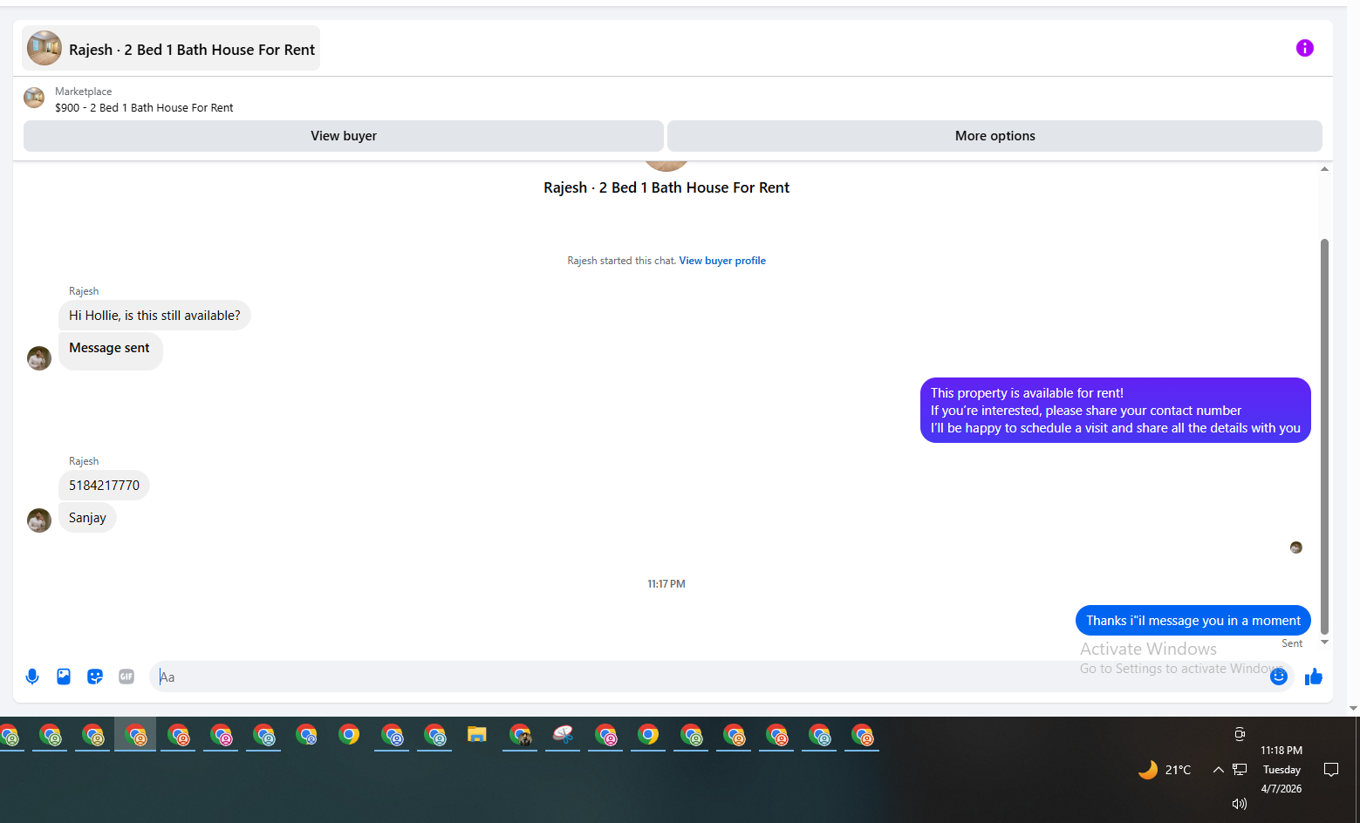Click the chat's vertical scrollbar thumb
Image resolution: width=1360 pixels, height=823 pixels.
tap(1324, 436)
